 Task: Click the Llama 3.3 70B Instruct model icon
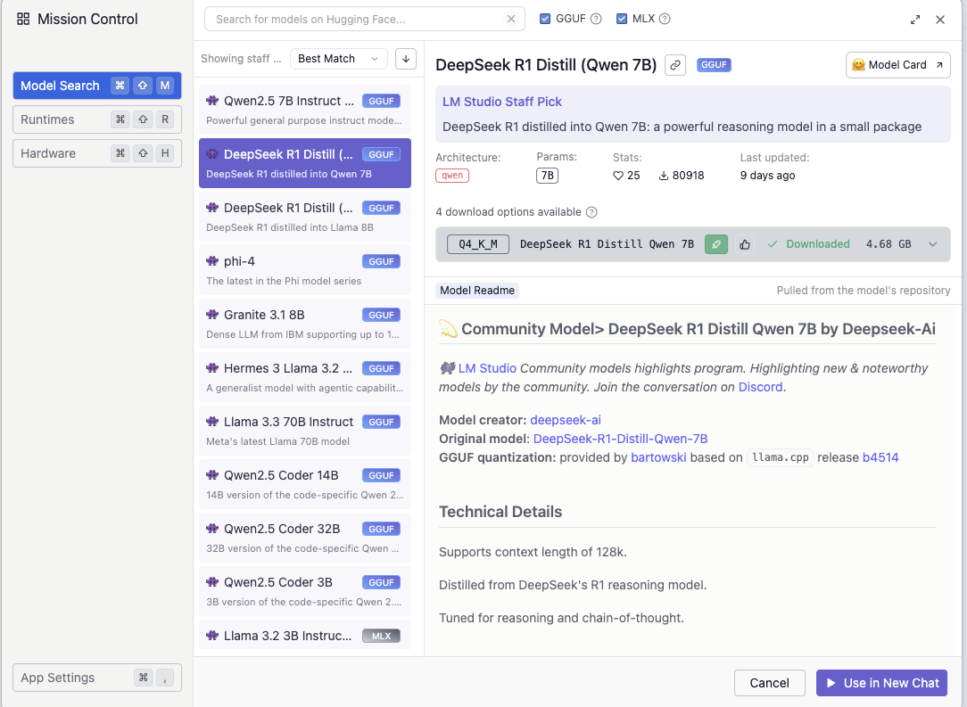click(x=212, y=422)
